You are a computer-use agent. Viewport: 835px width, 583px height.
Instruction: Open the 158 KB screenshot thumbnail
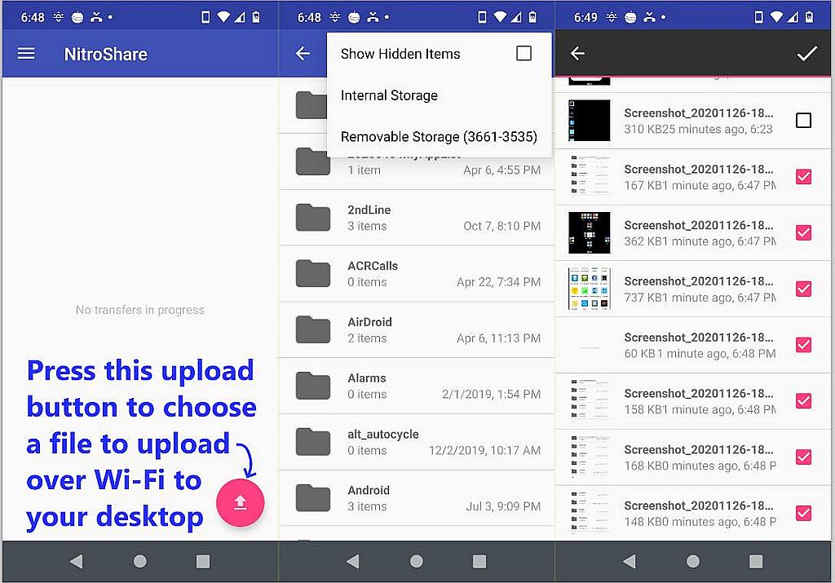589,400
